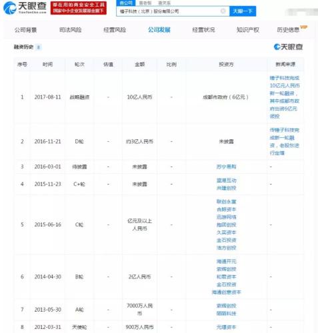318x333 pixels.
Task: Open the 海通开元 investor link
Action: point(226,262)
